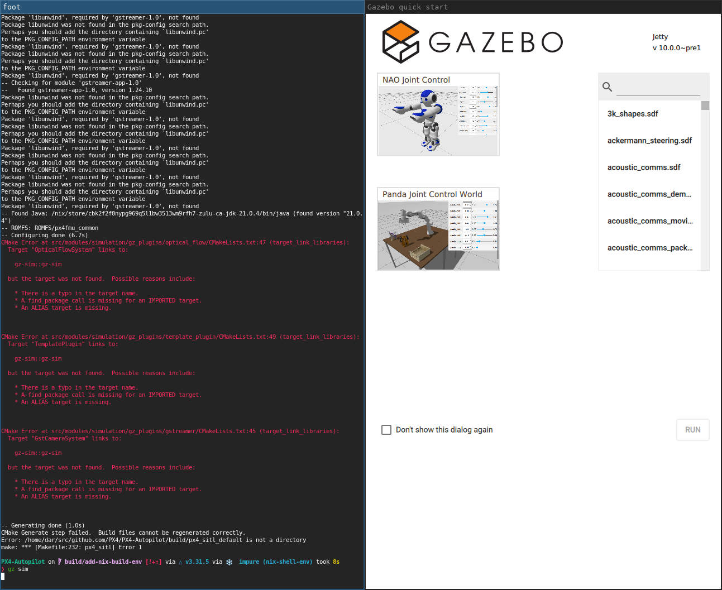This screenshot has height=590, width=722.
Task: Click 'took 8s' duration in prompt
Action: click(x=328, y=562)
